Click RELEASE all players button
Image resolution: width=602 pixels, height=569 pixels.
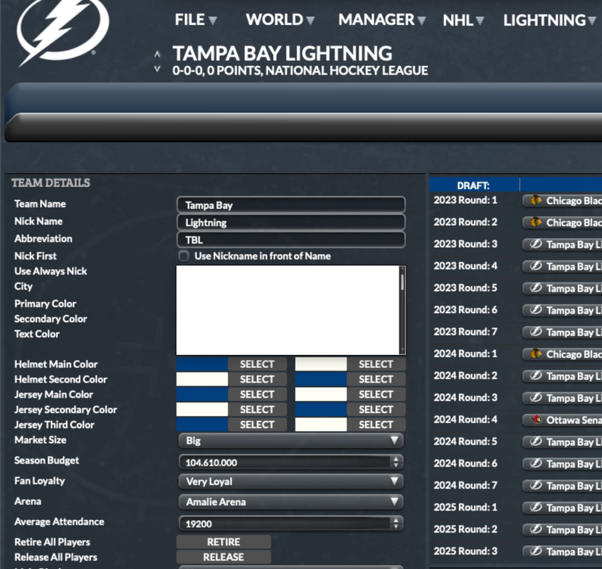point(223,557)
